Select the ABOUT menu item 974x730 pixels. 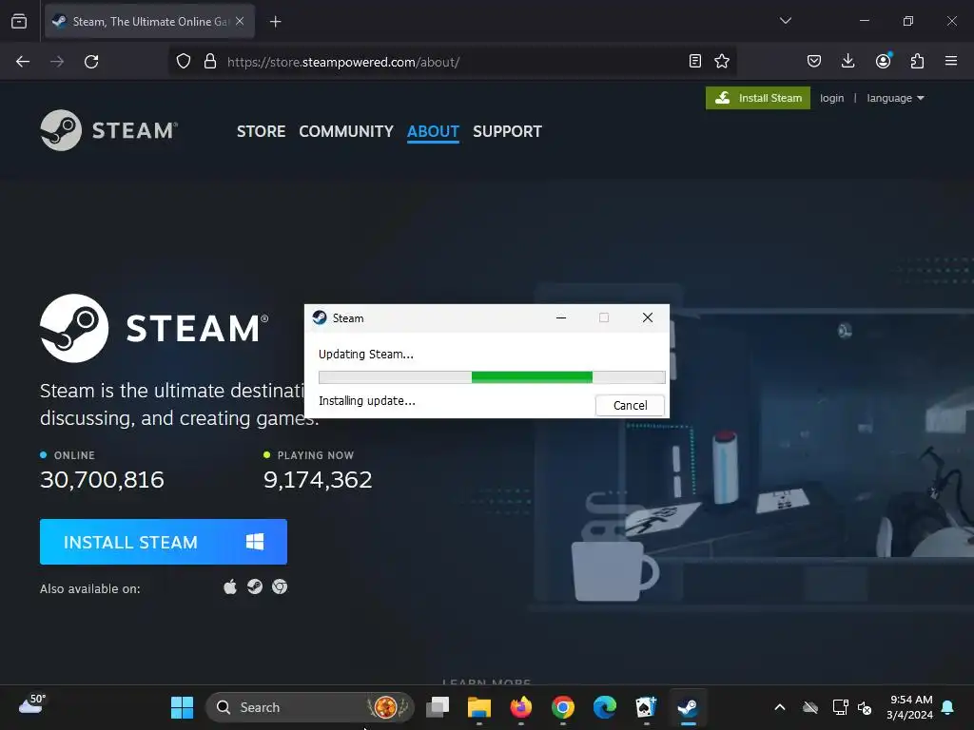[433, 131]
